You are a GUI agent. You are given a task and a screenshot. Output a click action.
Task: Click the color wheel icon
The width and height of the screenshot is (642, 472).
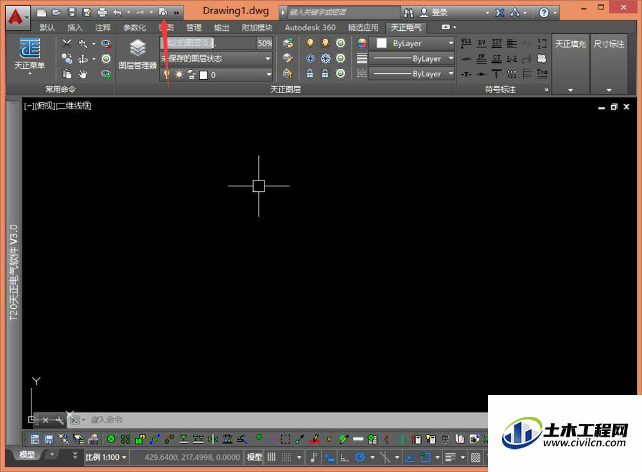coord(362,43)
